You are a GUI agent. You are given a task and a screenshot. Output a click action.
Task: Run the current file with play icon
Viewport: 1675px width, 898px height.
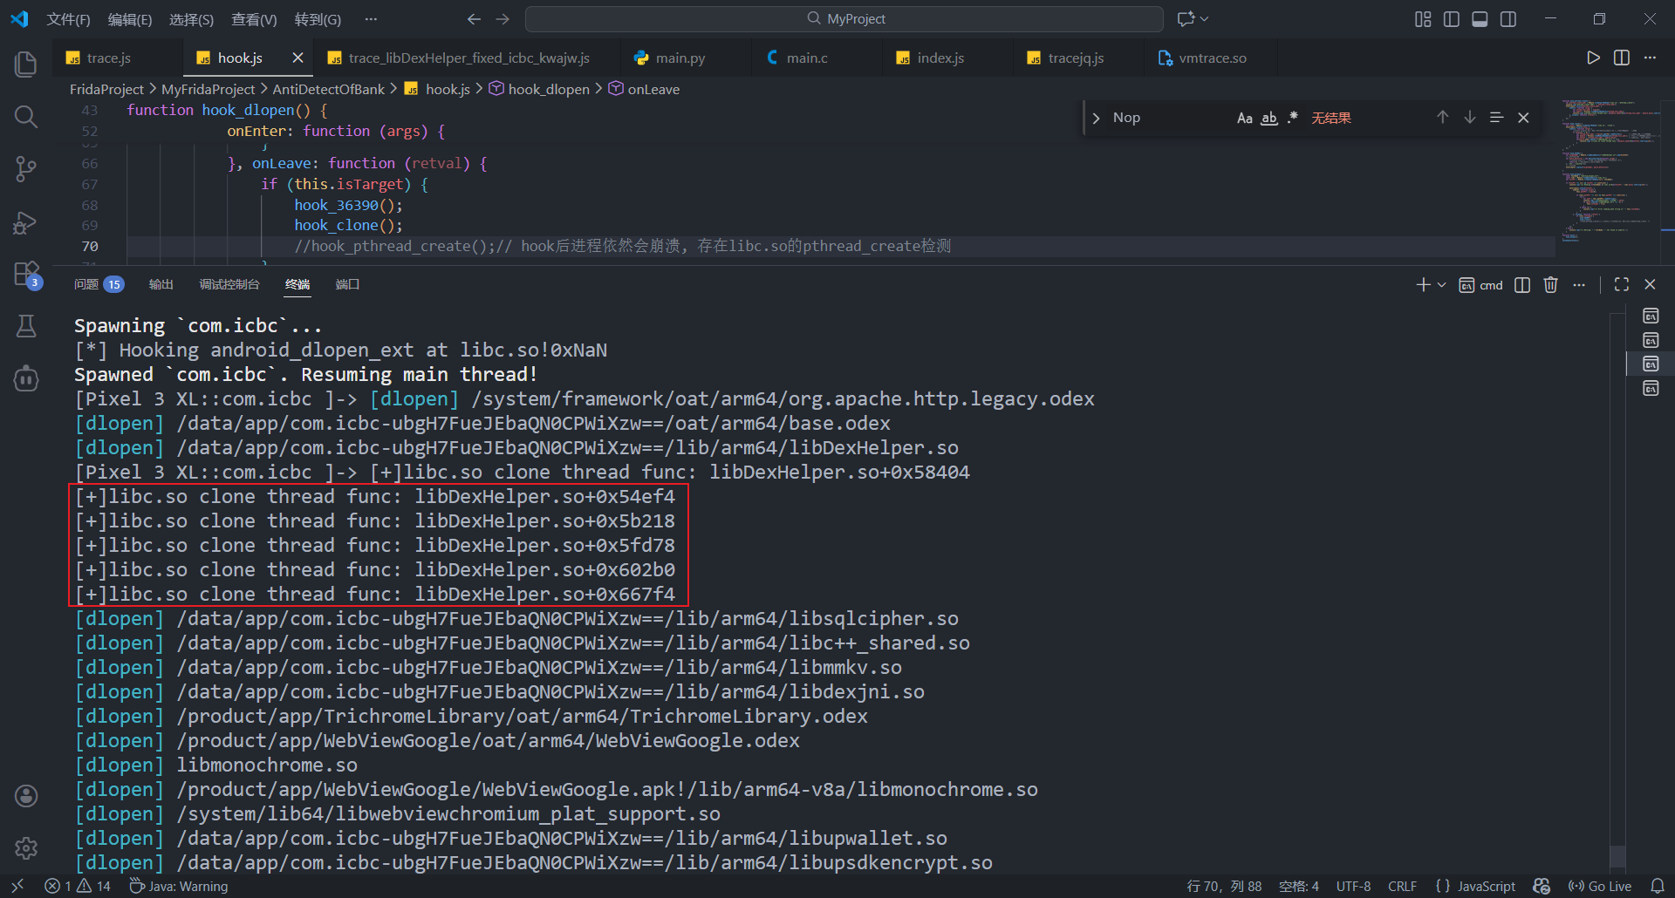click(1593, 58)
